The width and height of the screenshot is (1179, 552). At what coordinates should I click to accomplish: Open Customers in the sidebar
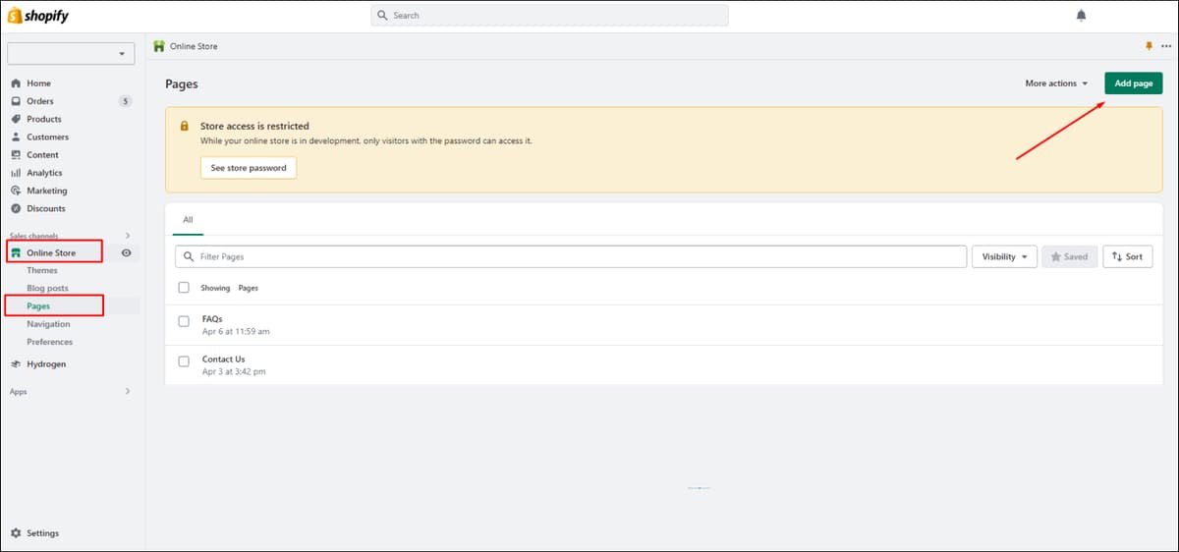pos(48,137)
